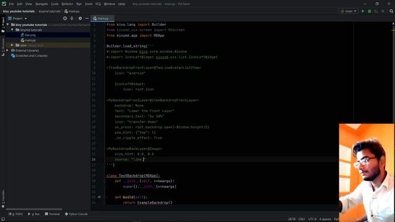Image resolution: width=395 pixels, height=222 pixels.
Task: Open the Terminal tool window
Action: (52, 214)
